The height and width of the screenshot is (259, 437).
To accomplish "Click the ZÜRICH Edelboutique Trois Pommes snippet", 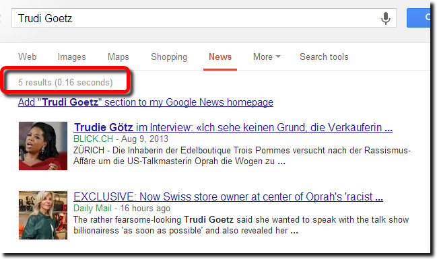I will pyautogui.click(x=242, y=155).
